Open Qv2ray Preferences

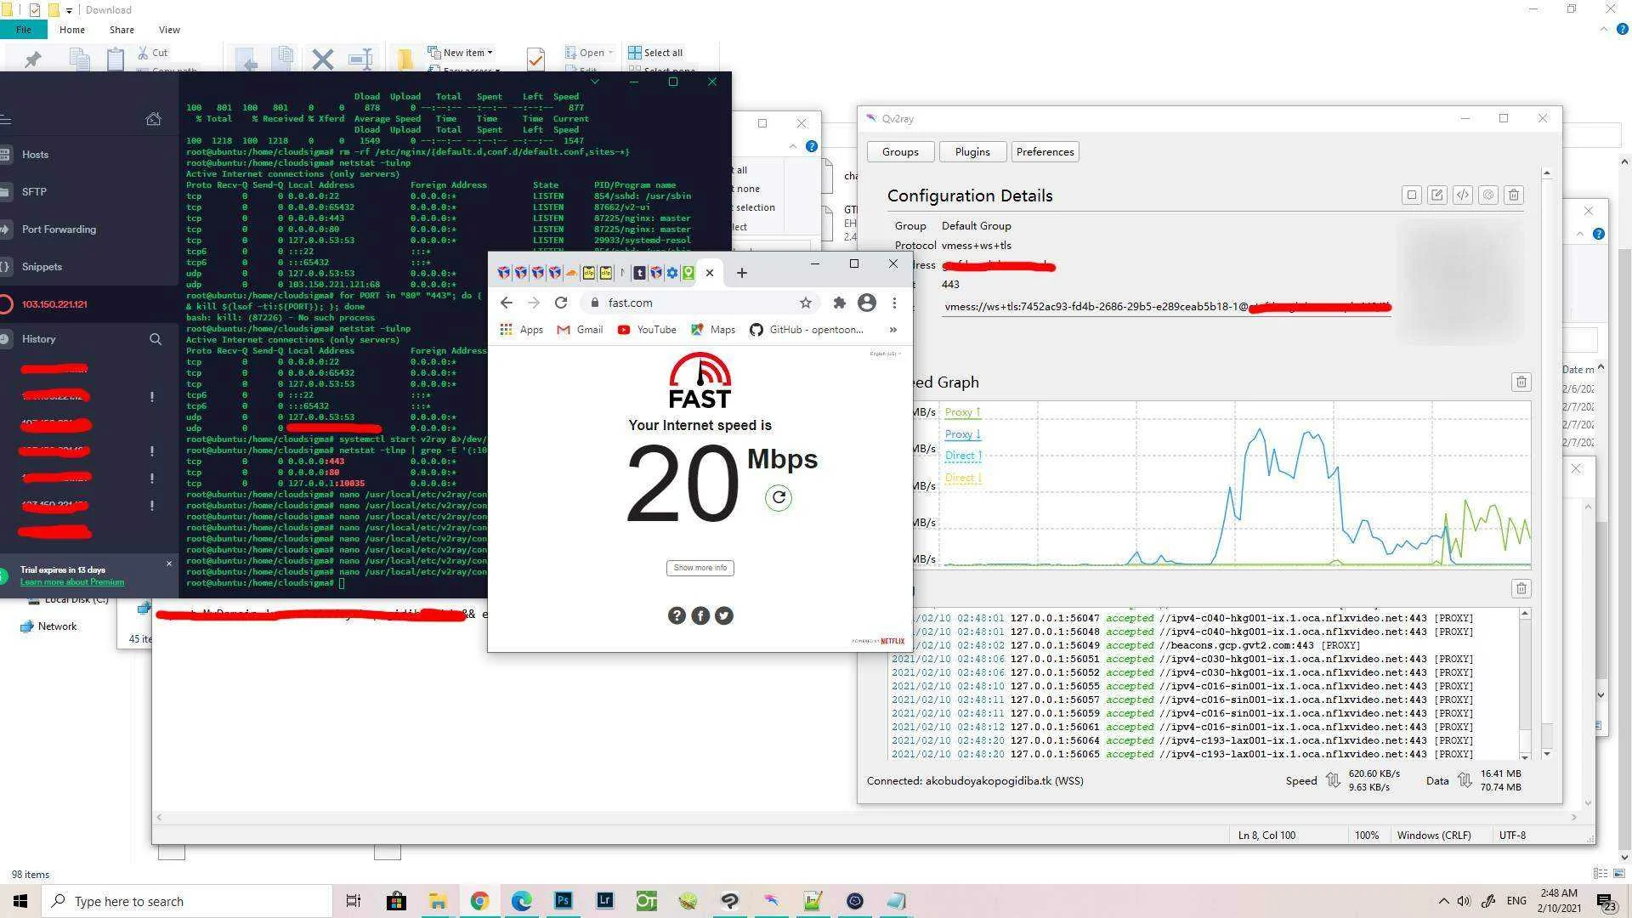1045,152
